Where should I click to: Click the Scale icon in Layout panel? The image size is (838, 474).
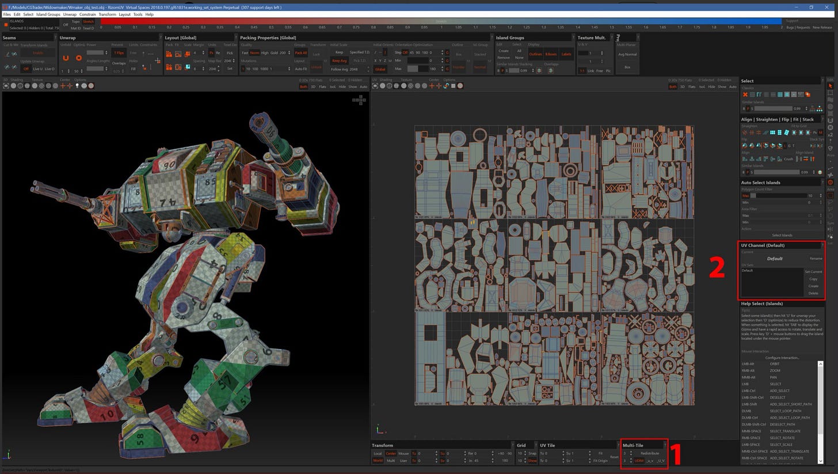188,54
